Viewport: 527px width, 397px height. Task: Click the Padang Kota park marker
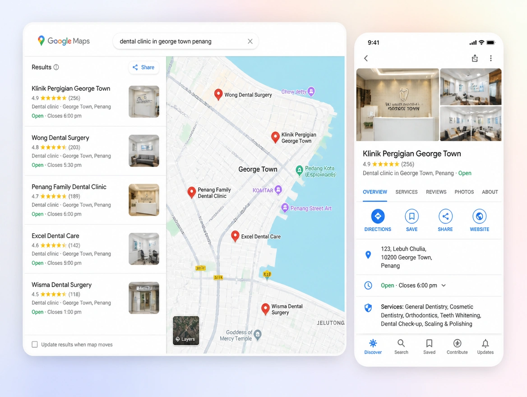(299, 171)
